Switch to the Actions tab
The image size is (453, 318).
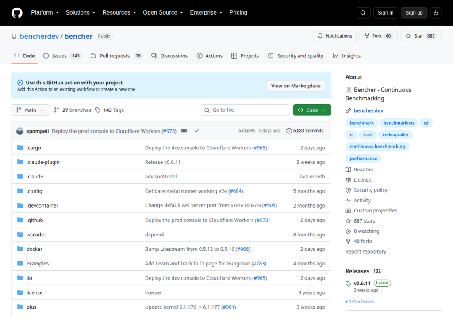(x=210, y=56)
